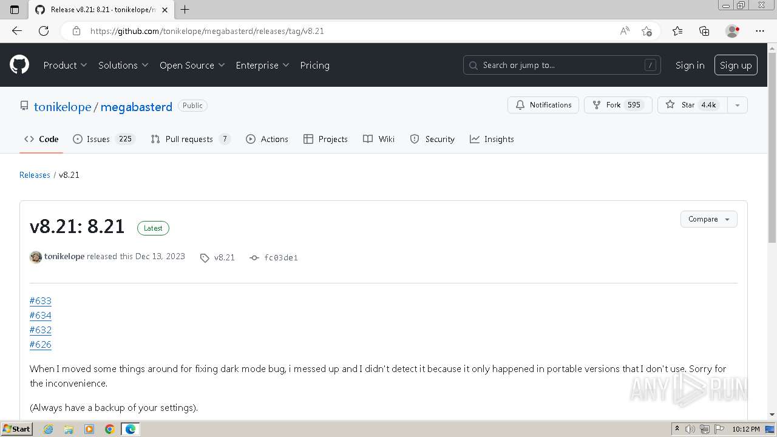Open GitHub homepage via Octocat logo
The width and height of the screenshot is (777, 437).
point(19,65)
